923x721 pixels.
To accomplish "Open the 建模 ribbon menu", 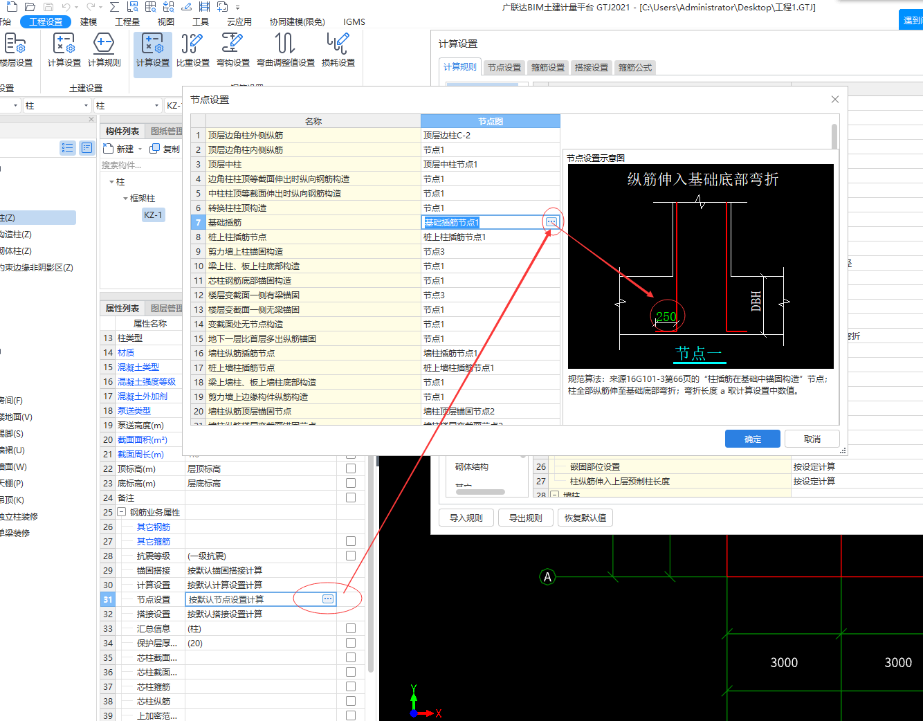I will point(89,22).
